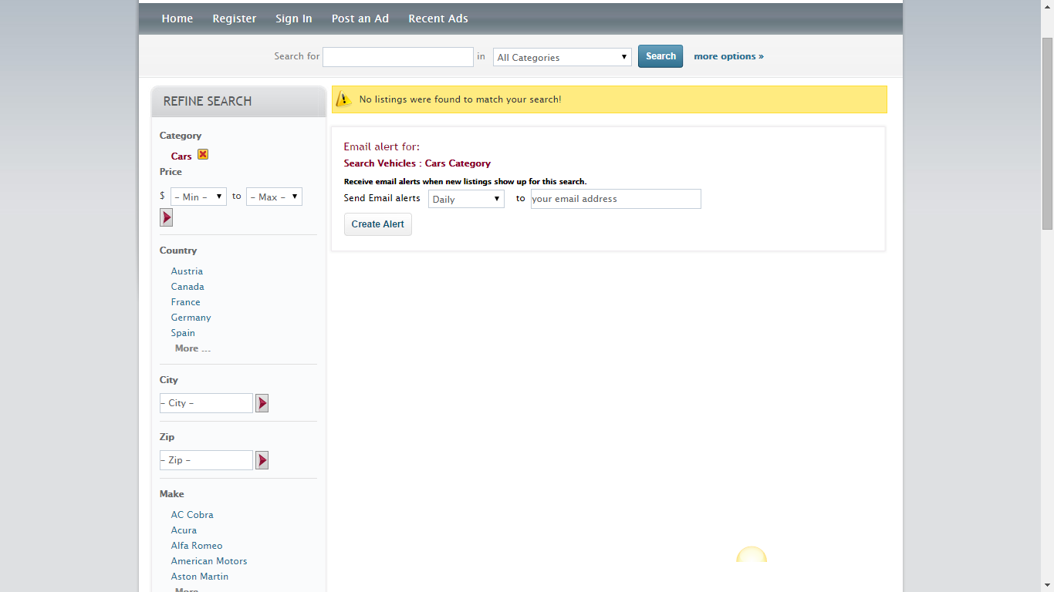
Task: Open more options link
Action: (728, 56)
